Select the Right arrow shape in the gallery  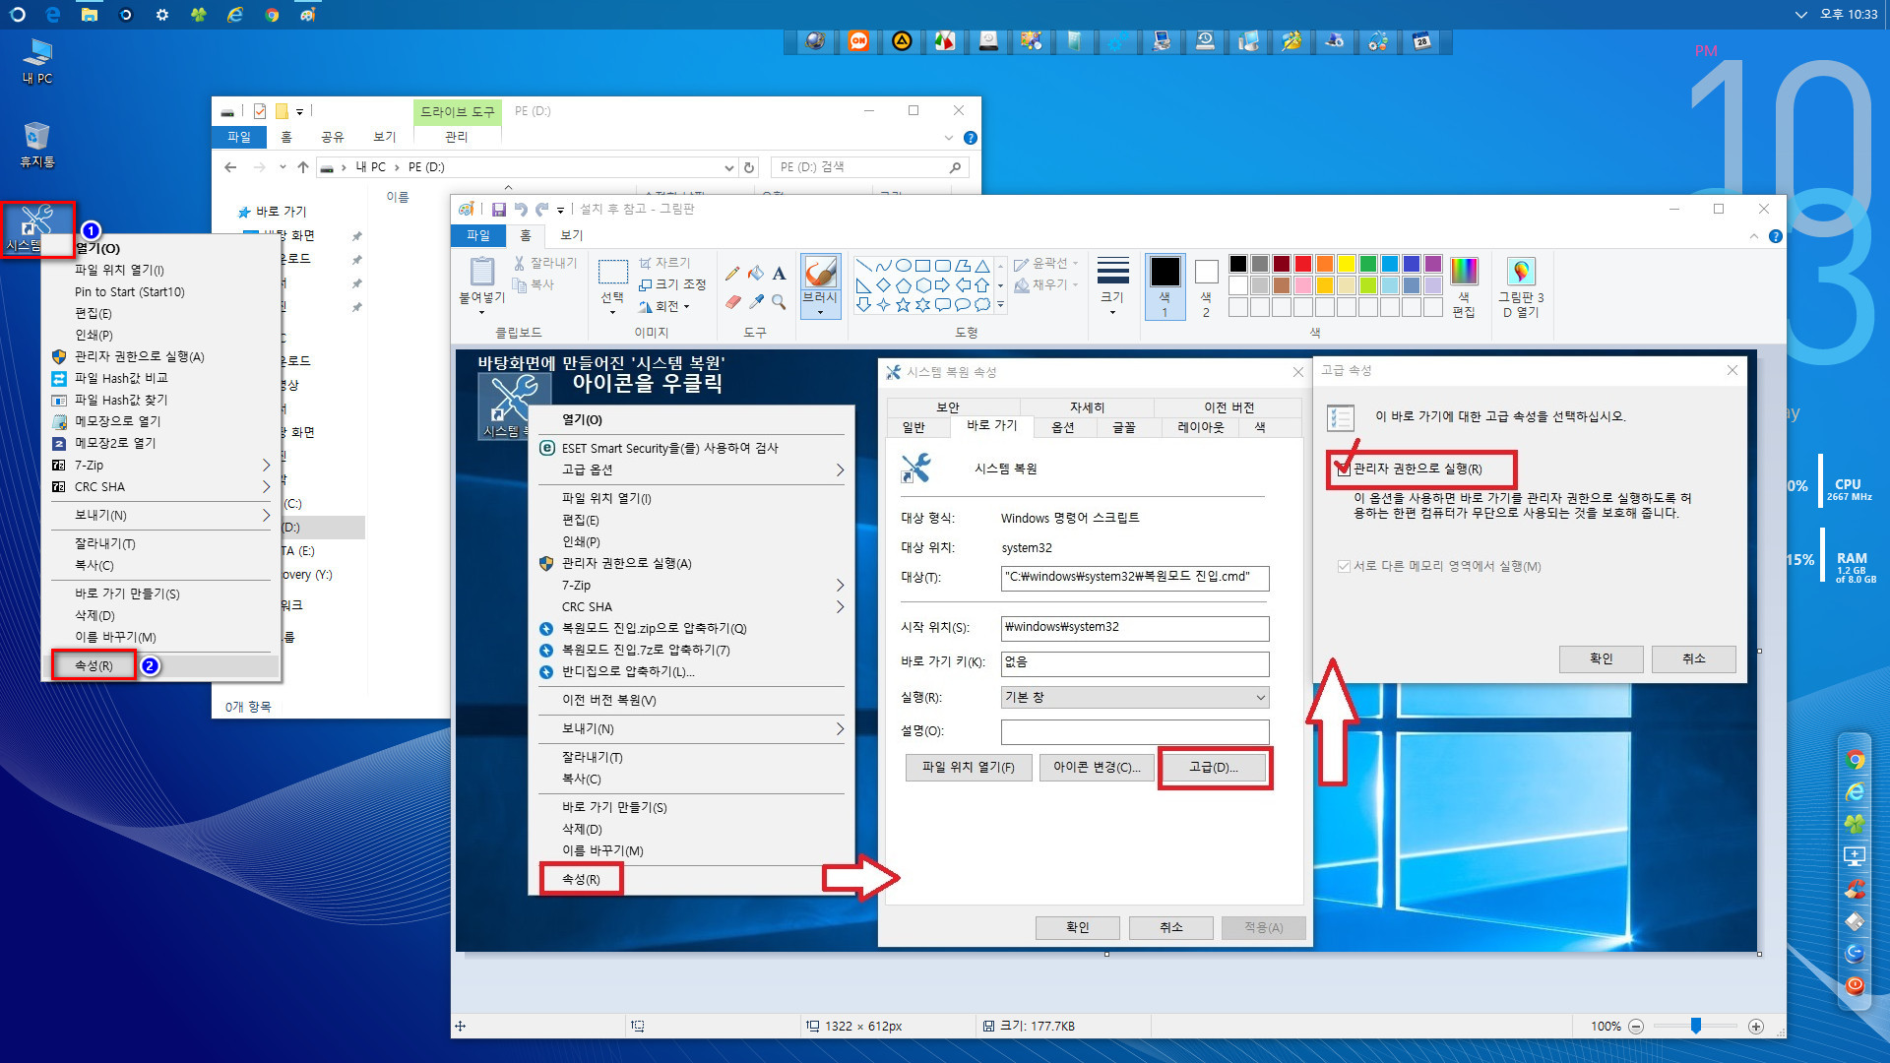tap(942, 285)
